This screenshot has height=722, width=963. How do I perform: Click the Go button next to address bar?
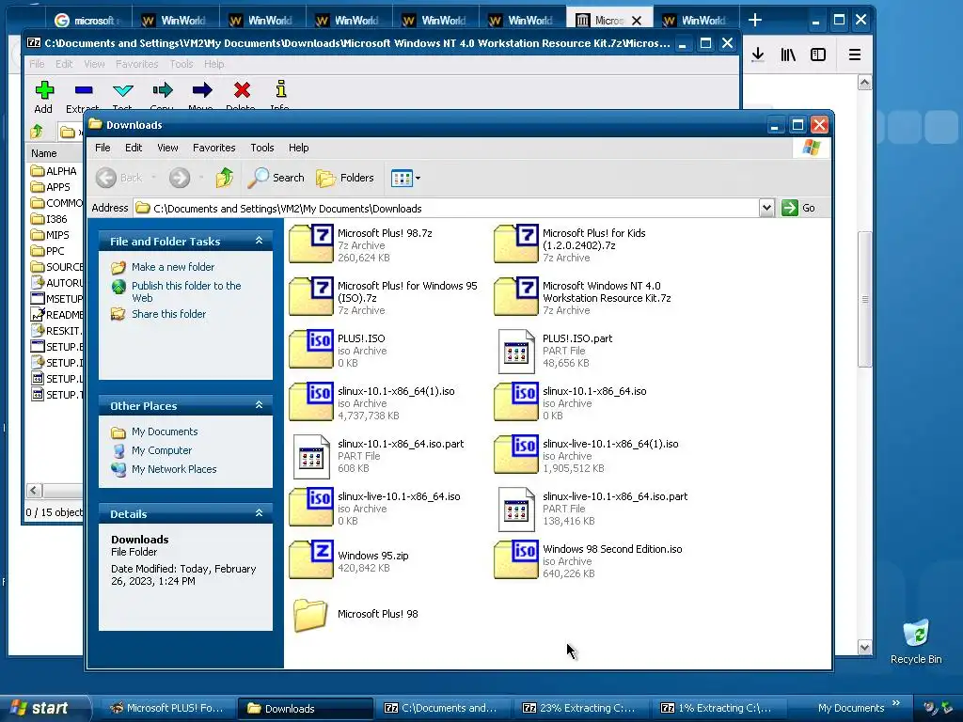point(798,208)
